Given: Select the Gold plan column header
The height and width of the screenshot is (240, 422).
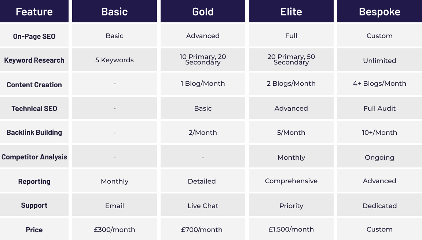Looking at the screenshot, I should pos(203,11).
